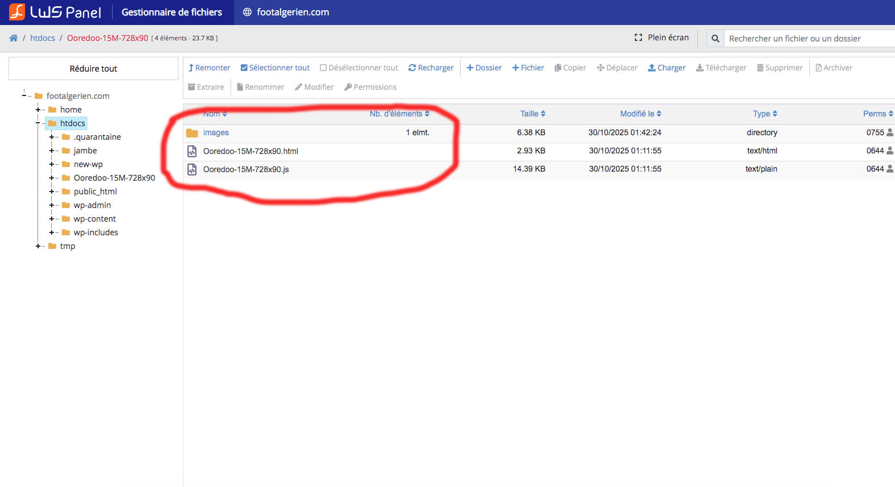Click Supprimer in the toolbar
Viewport: 895px width, 487px height.
[780, 68]
